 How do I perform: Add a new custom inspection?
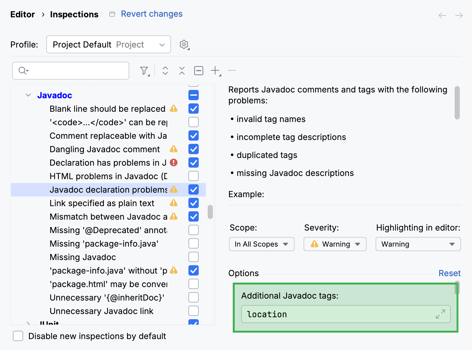click(215, 70)
